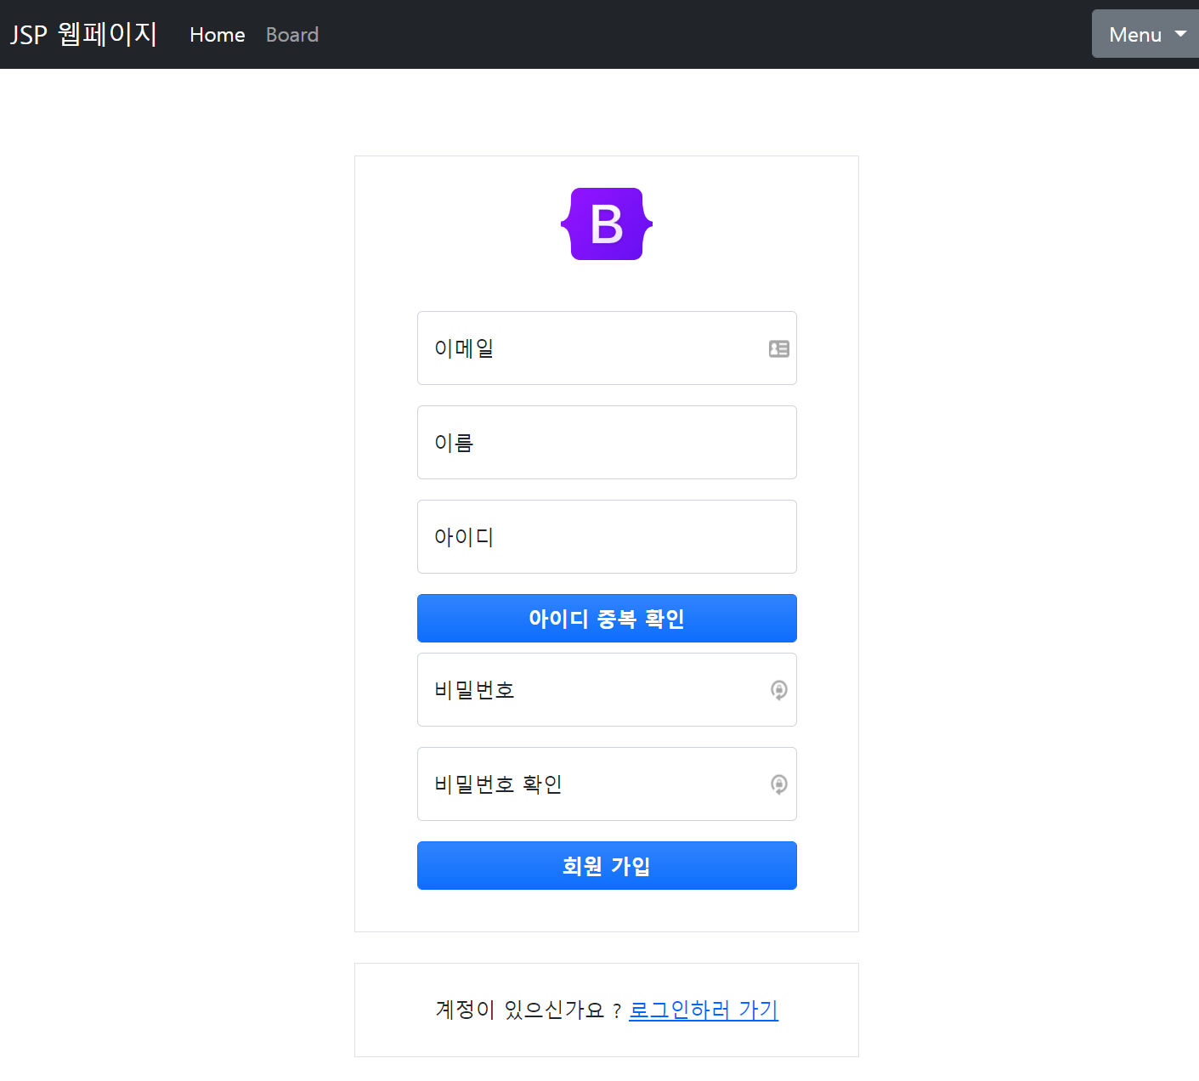Focus the 비밀번호 input field
Image resolution: width=1199 pixels, height=1081 pixels.
[607, 690]
